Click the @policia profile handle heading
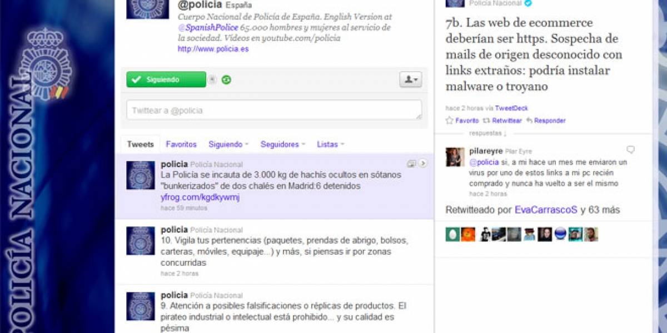 [200, 5]
